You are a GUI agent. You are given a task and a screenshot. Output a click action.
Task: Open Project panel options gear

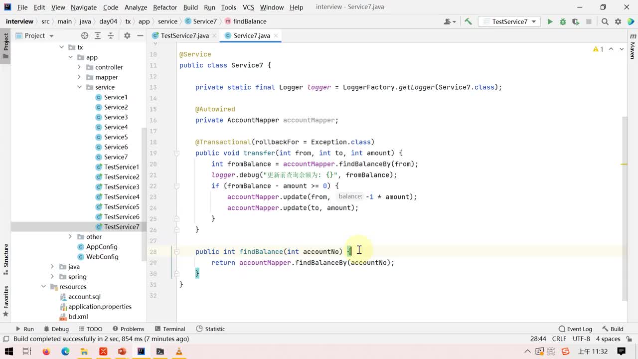pyautogui.click(x=127, y=35)
